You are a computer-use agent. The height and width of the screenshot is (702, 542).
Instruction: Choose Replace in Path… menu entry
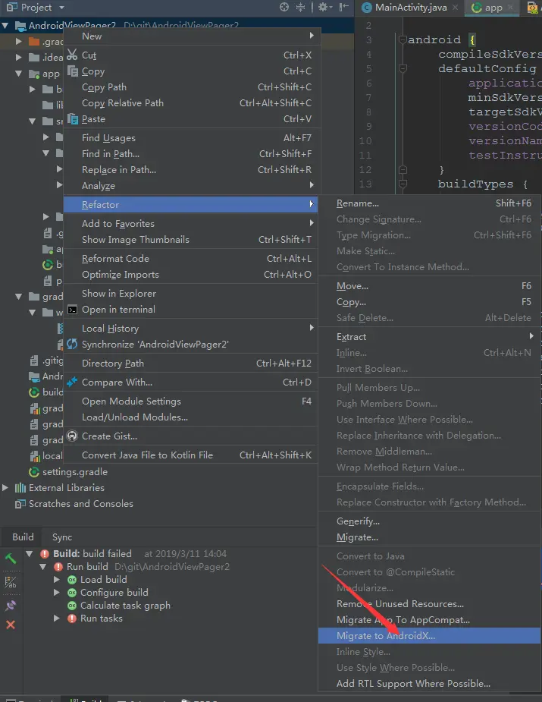[191, 170]
